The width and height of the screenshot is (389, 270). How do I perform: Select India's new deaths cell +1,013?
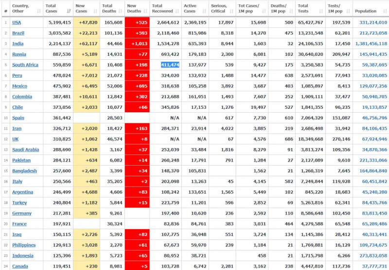pyautogui.click(x=137, y=44)
